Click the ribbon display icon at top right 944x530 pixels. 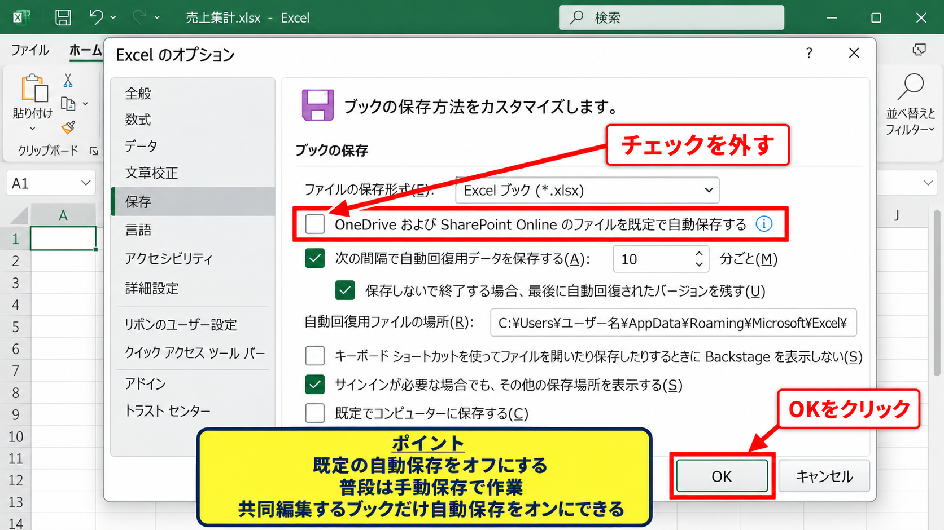pos(919,50)
